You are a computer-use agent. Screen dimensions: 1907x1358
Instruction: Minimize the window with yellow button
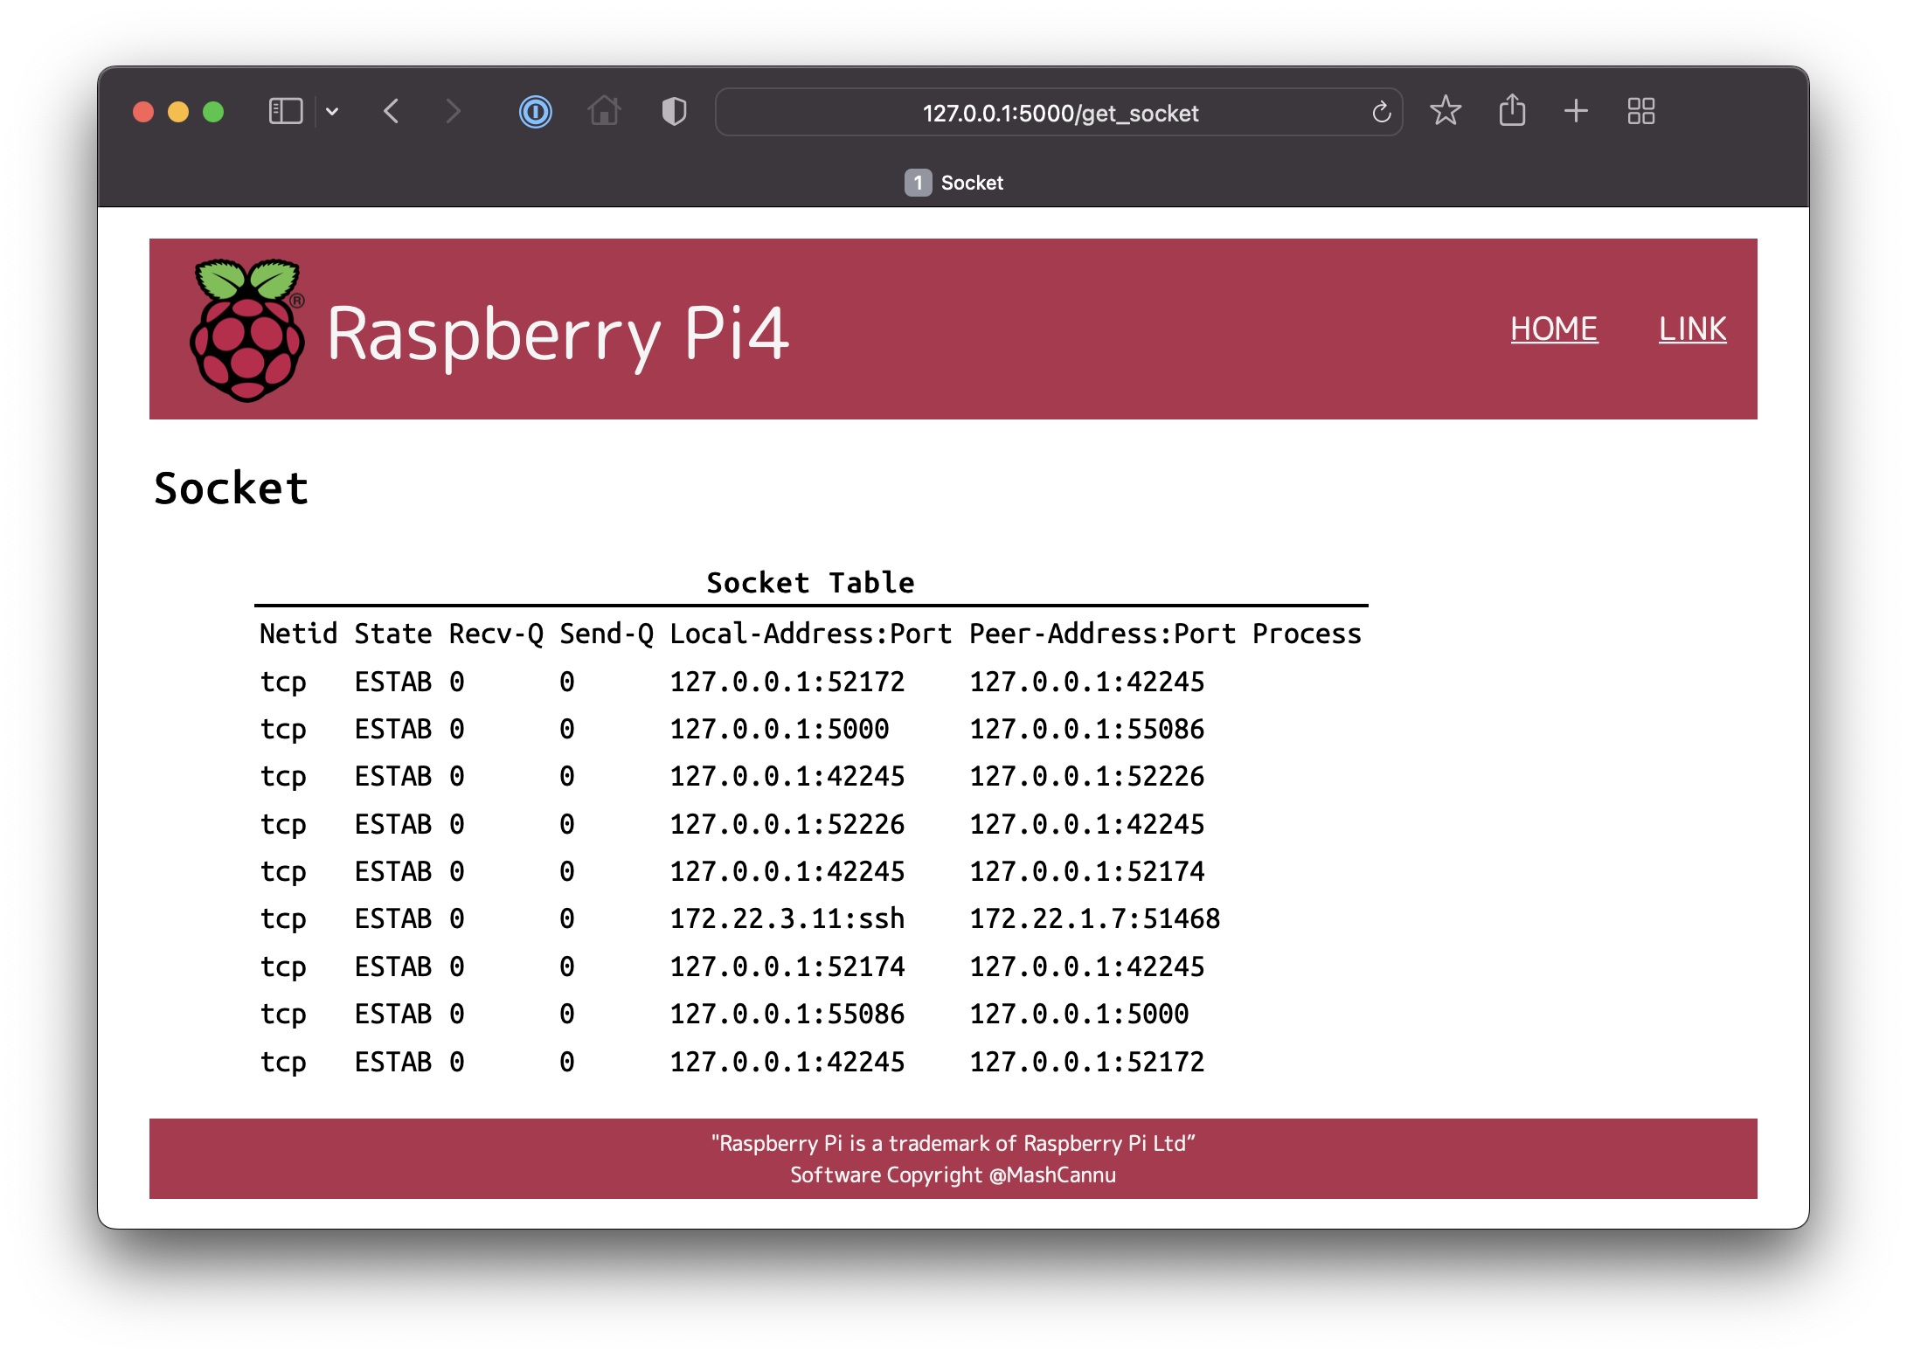coord(178,112)
